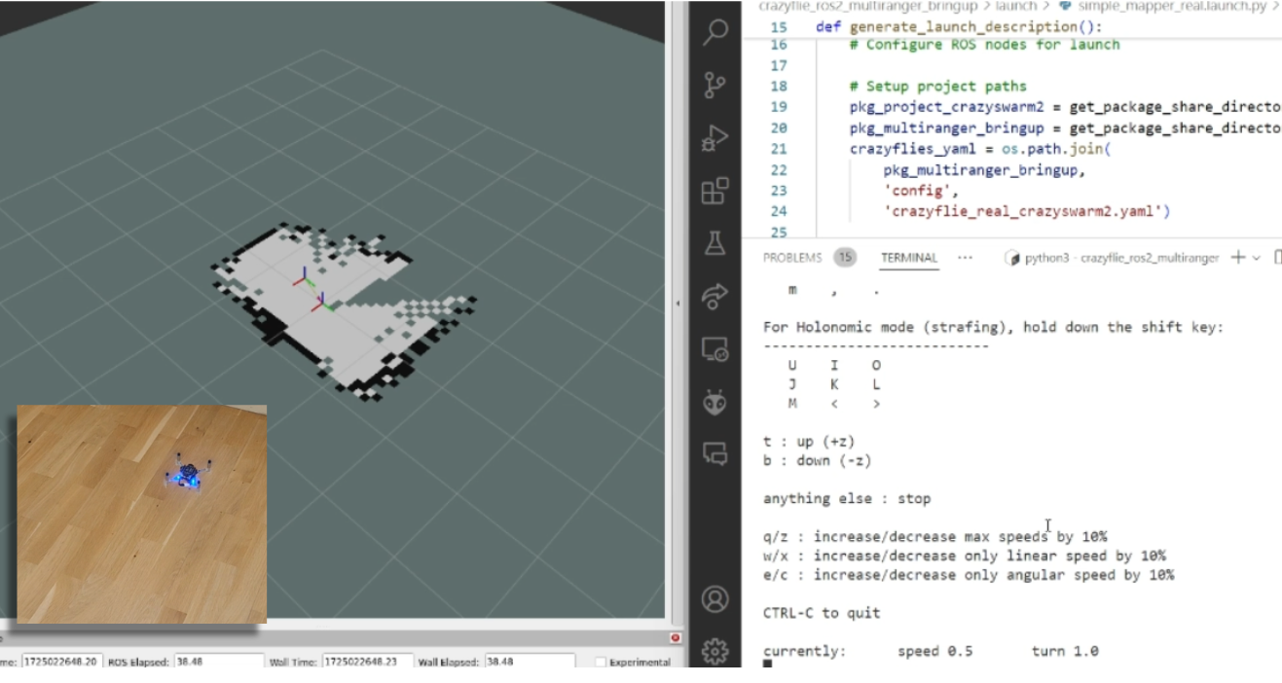This screenshot has height=683, width=1282.
Task: Click the '# Setup project paths' comment
Action: pyautogui.click(x=938, y=87)
